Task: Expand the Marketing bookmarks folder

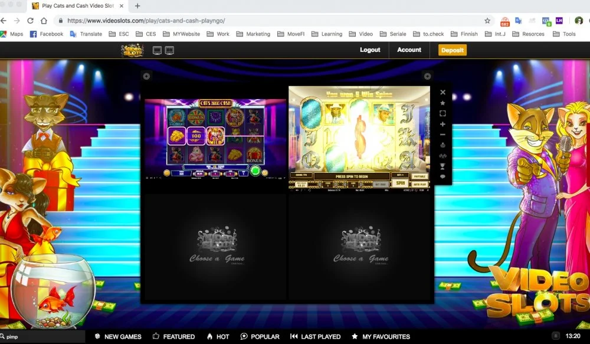Action: (253, 34)
